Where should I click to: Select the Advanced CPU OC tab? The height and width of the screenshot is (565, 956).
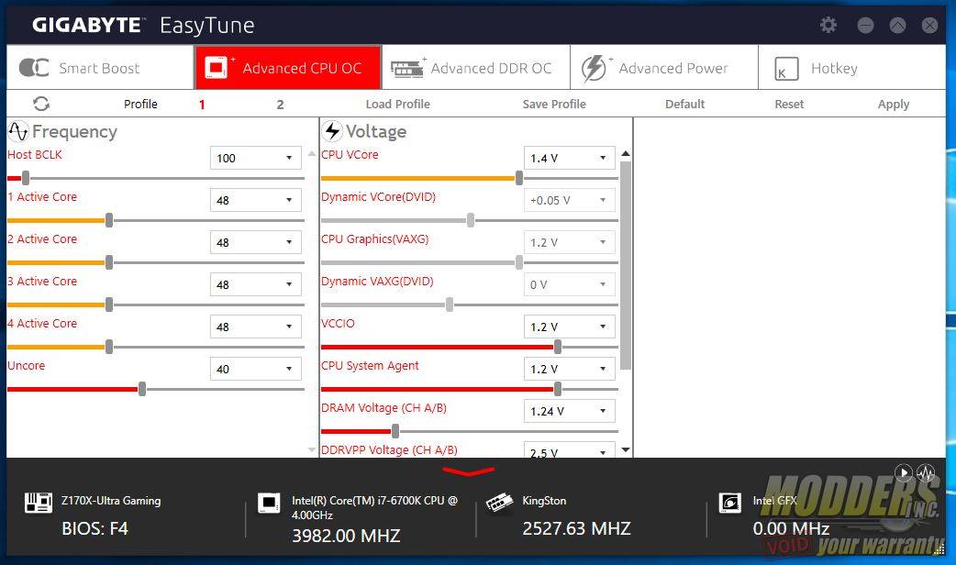[x=288, y=68]
